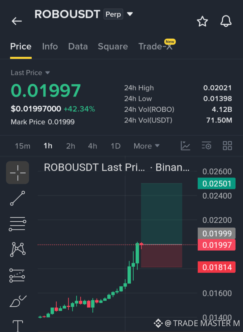
Task: Select the red stop-loss zone on chart
Action: [x=162, y=256]
